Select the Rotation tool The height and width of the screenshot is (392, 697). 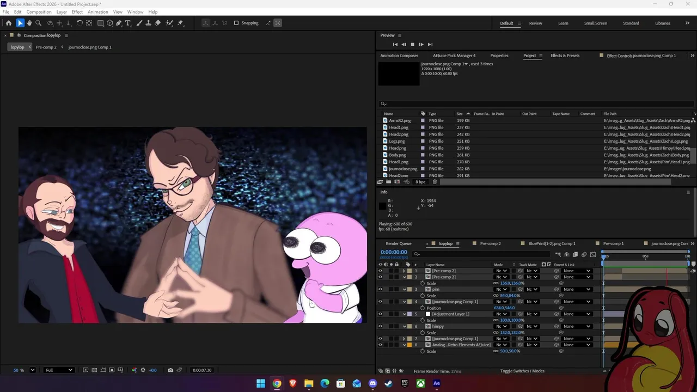pos(80,23)
